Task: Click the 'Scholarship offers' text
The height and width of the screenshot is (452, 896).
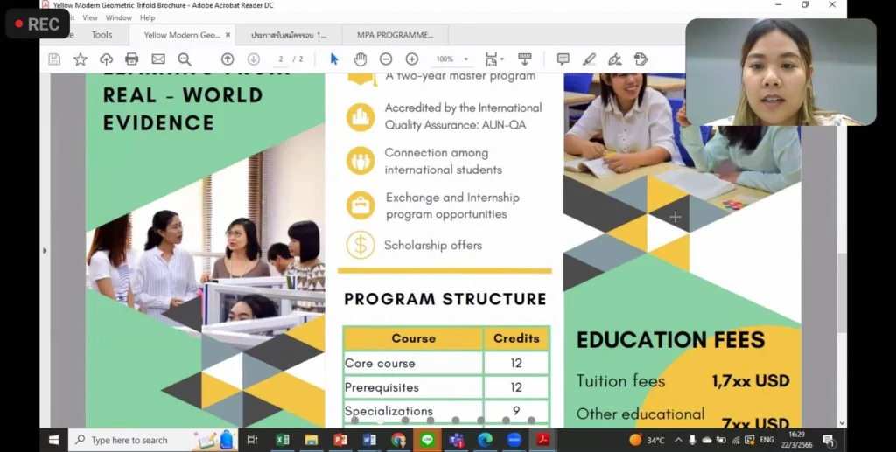Action: tap(433, 246)
